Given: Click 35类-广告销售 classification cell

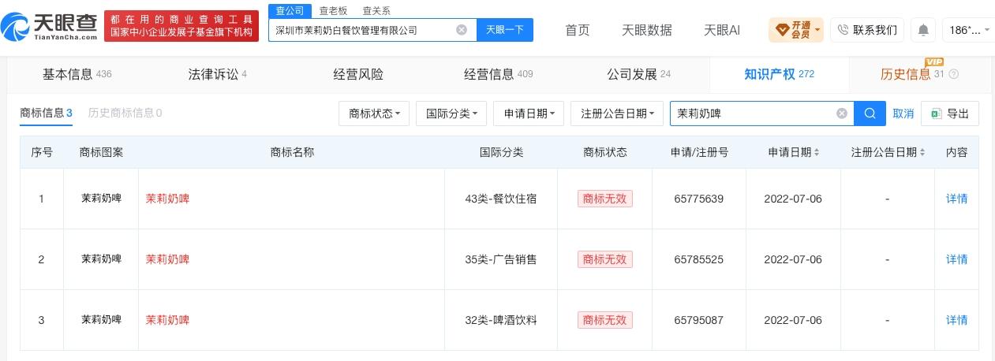Looking at the screenshot, I should point(501,259).
